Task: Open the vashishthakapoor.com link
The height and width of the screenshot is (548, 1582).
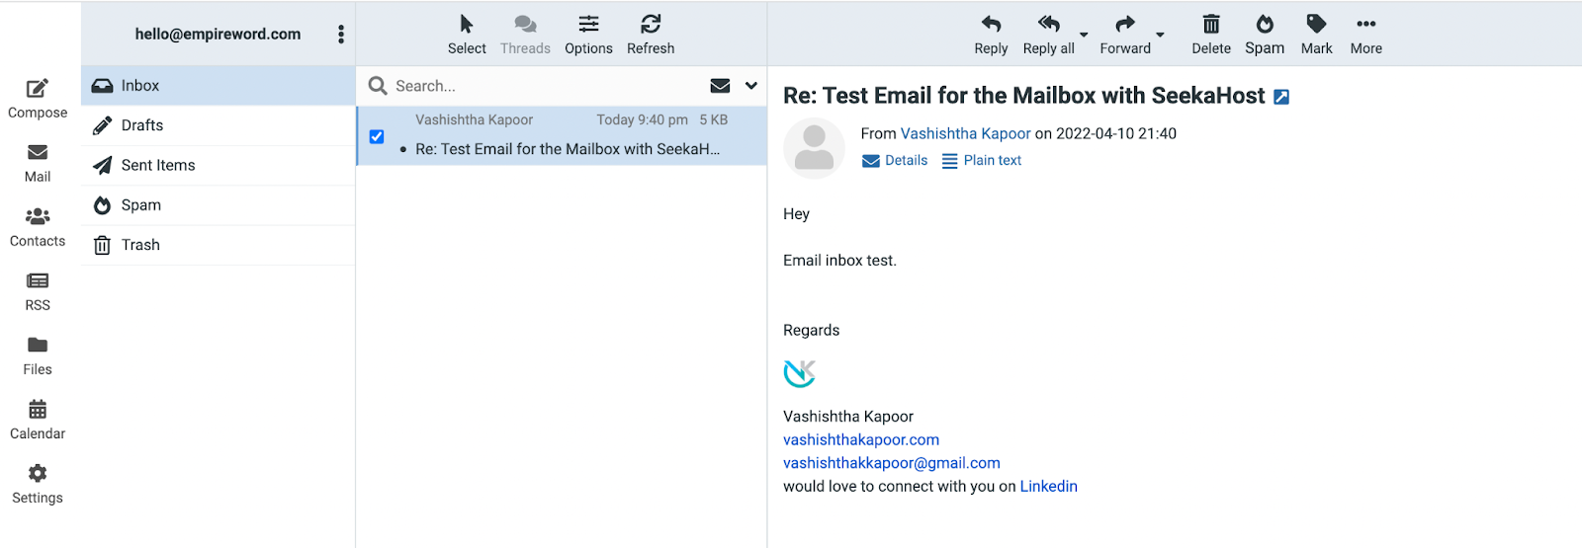Action: point(861,440)
